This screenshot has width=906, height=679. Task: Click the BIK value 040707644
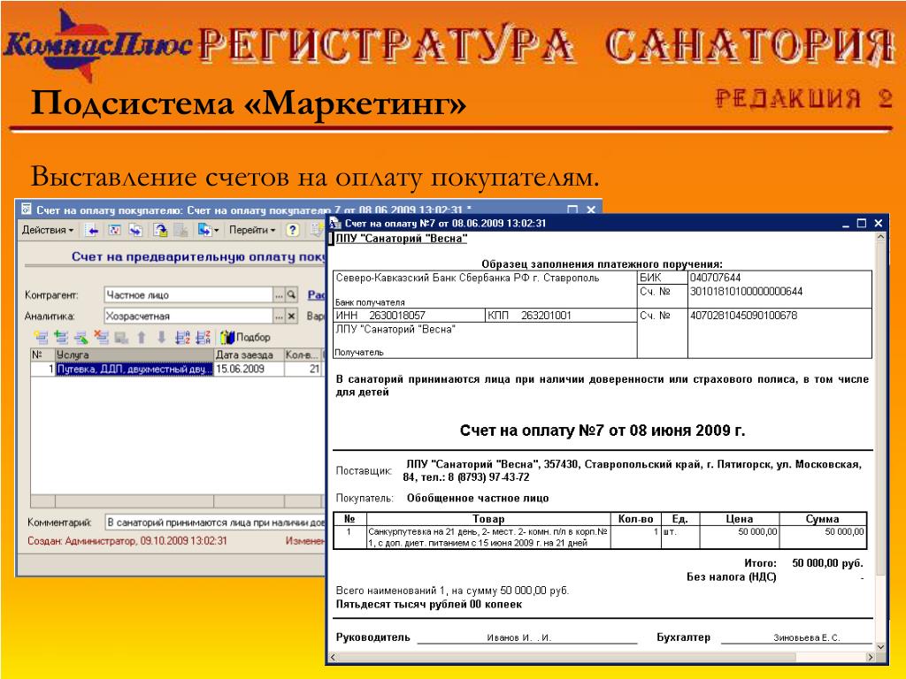[x=715, y=278]
